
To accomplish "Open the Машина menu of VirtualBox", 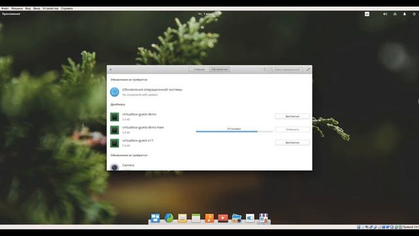I will coord(17,9).
